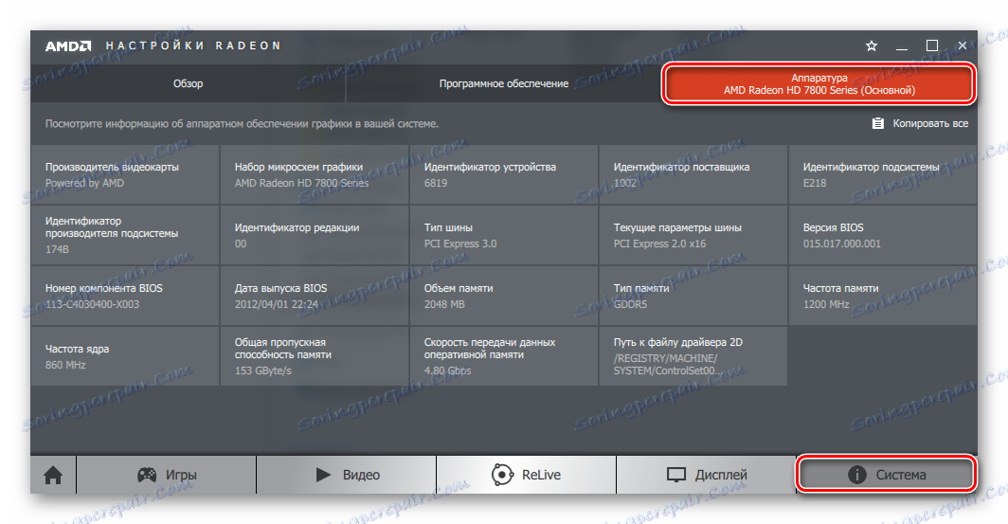Click the play triangle icon for Видео
The width and height of the screenshot is (1008, 524).
[323, 475]
